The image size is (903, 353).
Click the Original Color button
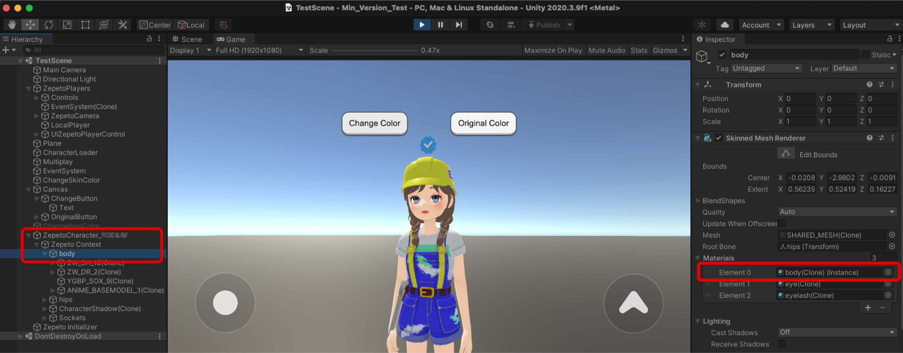pos(483,122)
